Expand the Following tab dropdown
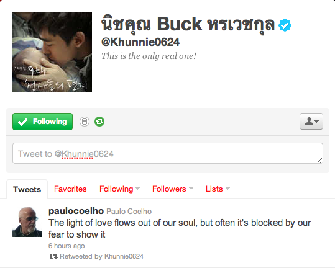 (119, 189)
